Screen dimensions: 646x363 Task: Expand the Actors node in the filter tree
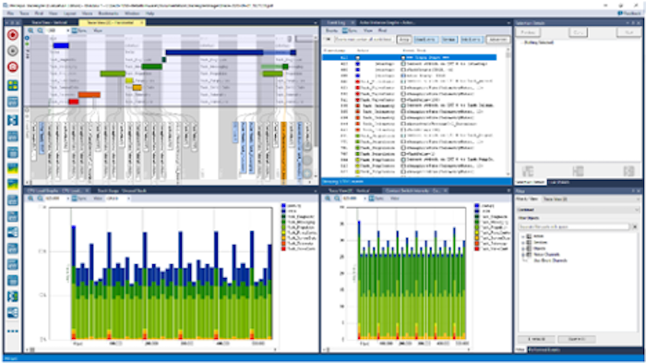pos(523,236)
